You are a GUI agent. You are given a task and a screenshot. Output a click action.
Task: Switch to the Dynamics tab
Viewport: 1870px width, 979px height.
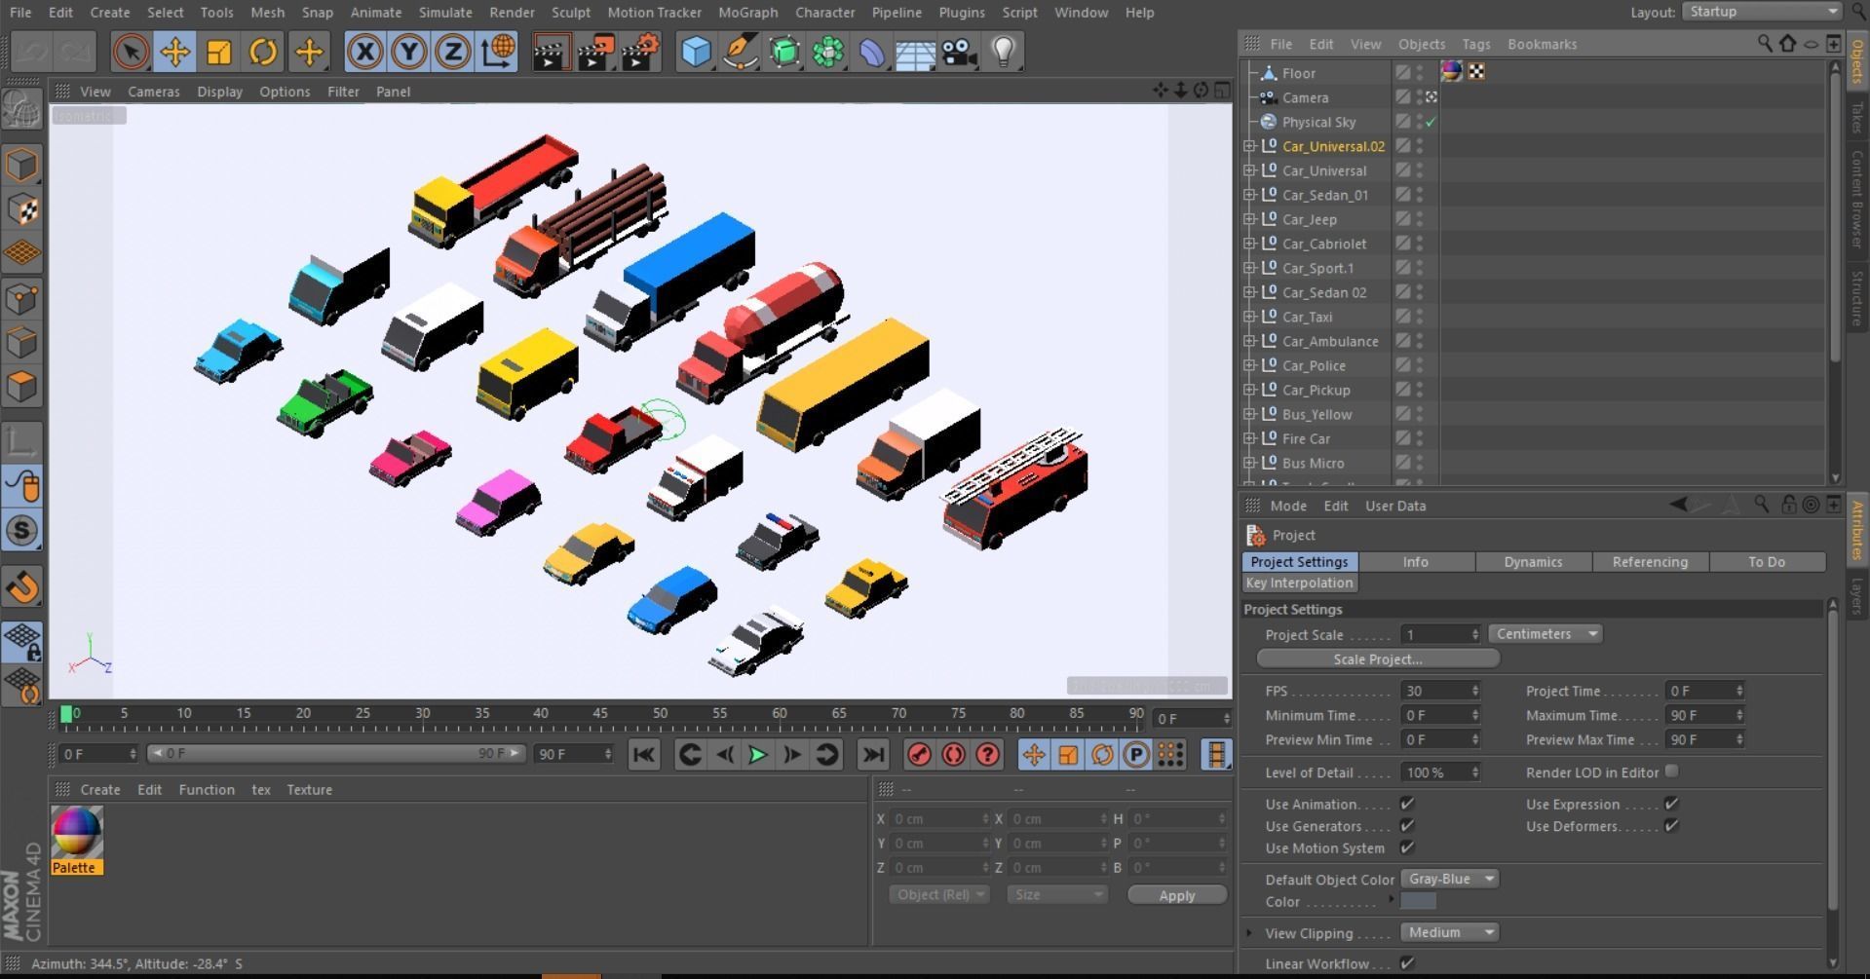point(1533,562)
